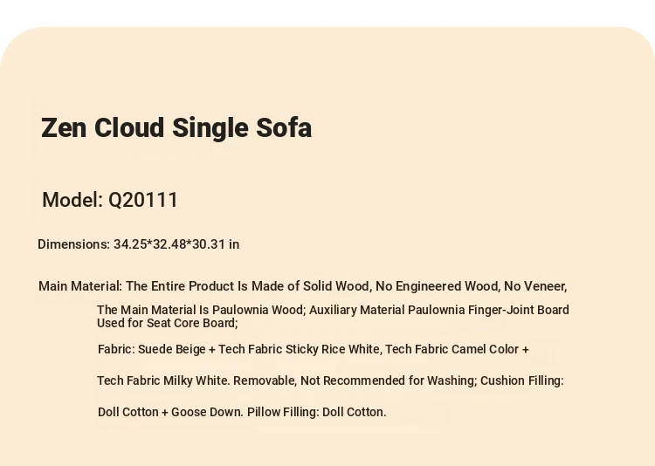Click the words No Engineered Wood

pos(437,286)
